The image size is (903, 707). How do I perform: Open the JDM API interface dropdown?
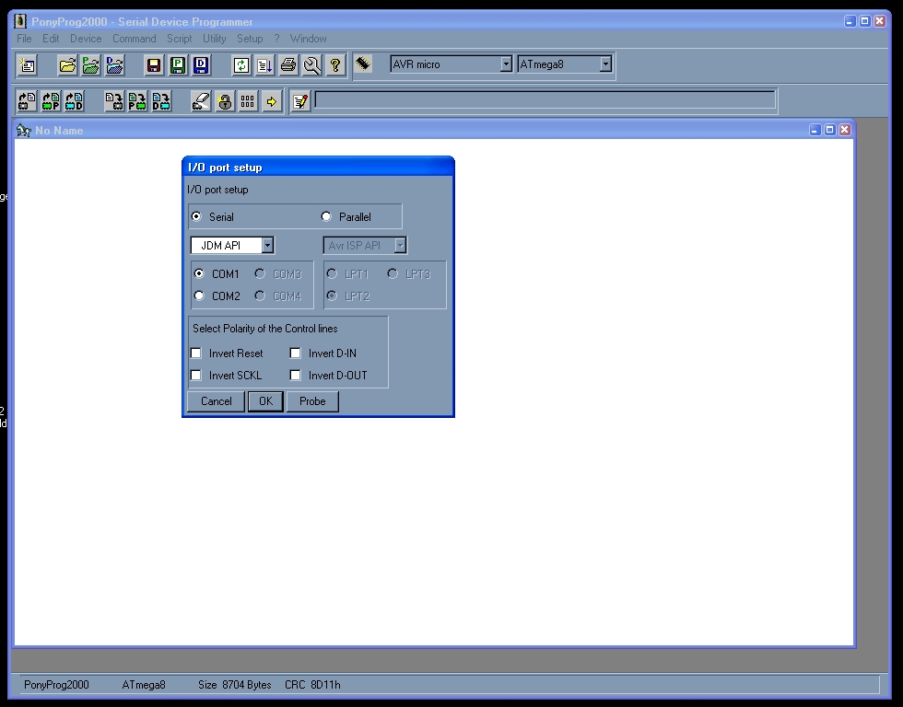coord(267,245)
